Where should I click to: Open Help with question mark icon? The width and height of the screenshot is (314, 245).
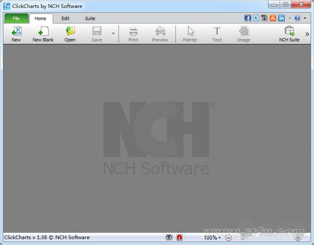click(297, 18)
